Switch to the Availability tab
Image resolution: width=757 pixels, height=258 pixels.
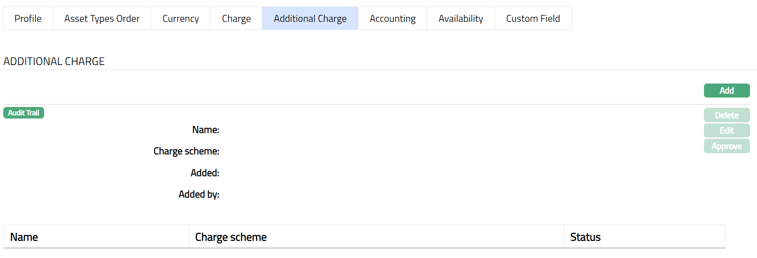(x=461, y=19)
